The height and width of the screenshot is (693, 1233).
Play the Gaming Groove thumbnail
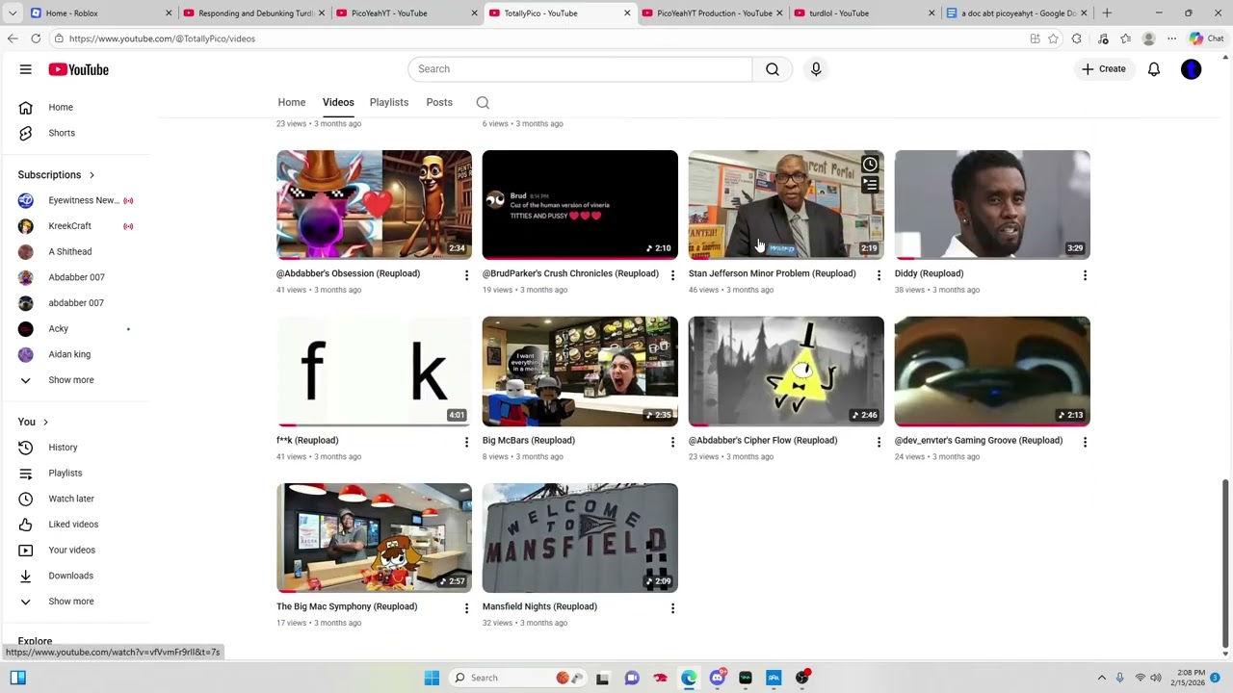[x=992, y=372]
